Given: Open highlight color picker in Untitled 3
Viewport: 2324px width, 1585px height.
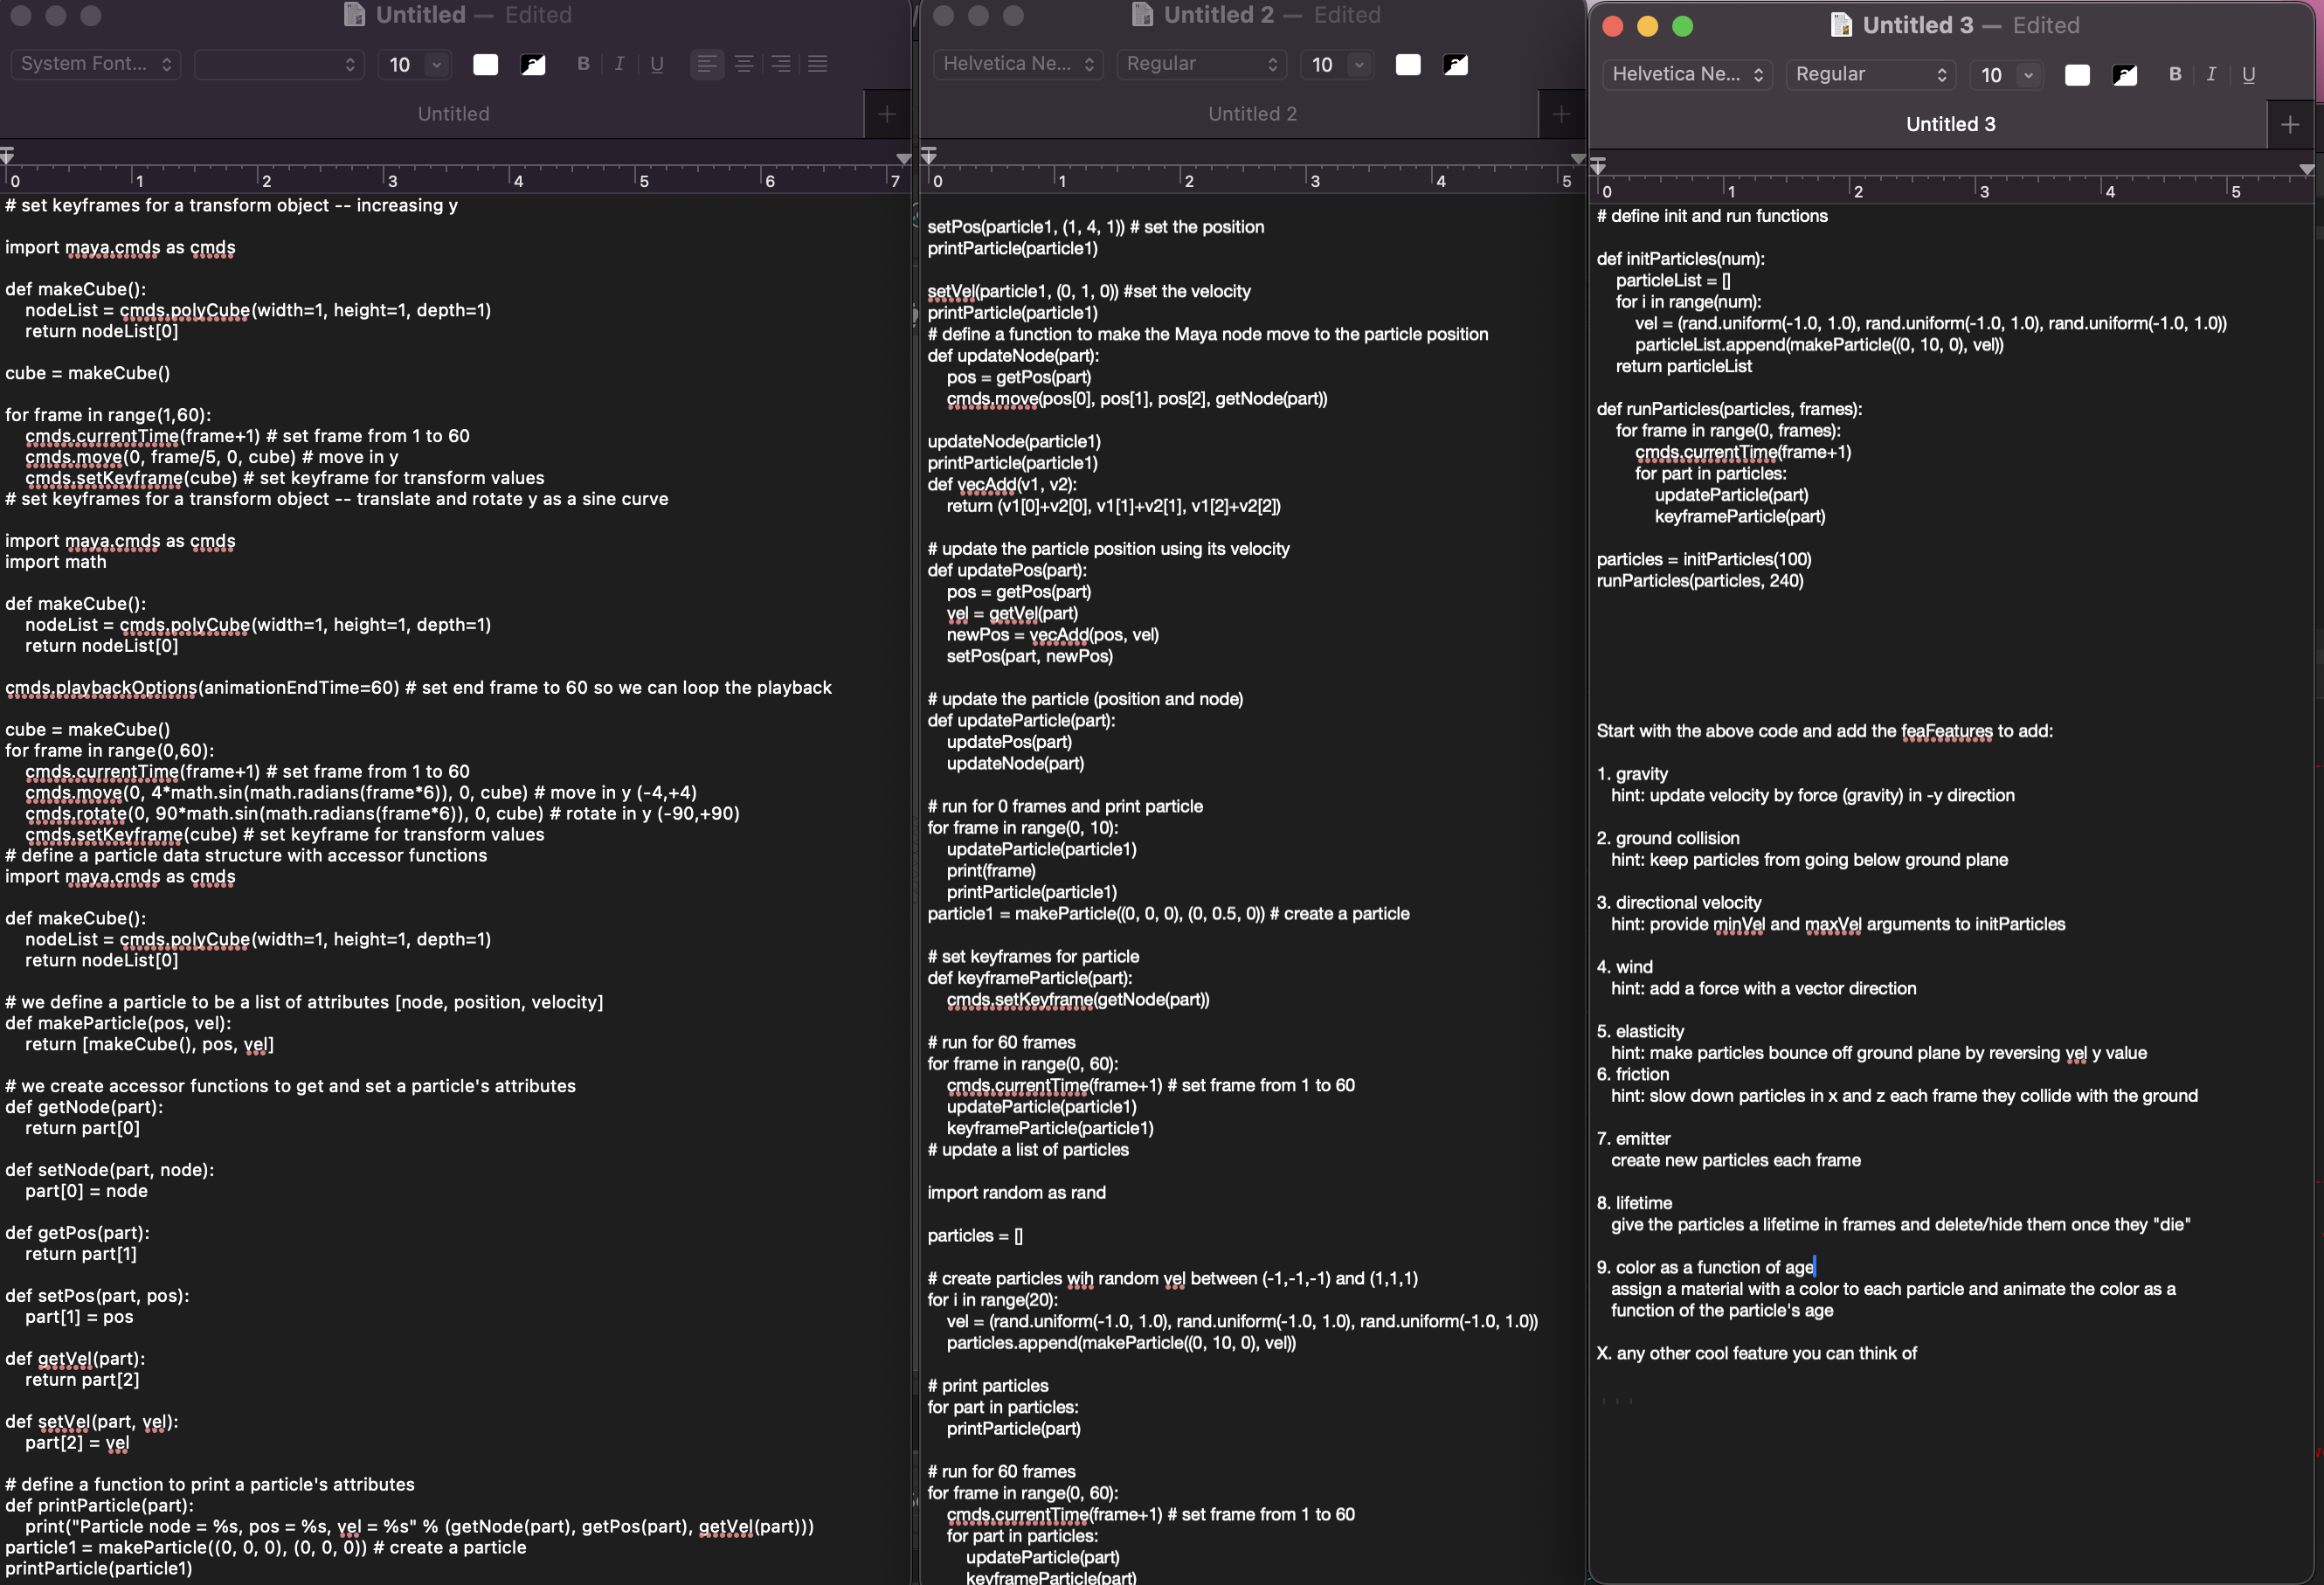Looking at the screenshot, I should [x=2124, y=75].
